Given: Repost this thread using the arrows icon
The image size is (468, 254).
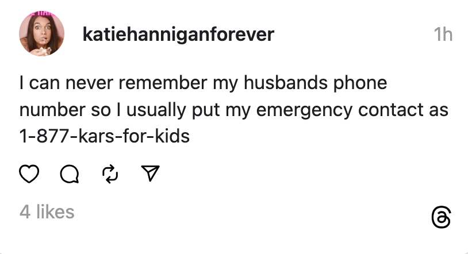Looking at the screenshot, I should 110,174.
